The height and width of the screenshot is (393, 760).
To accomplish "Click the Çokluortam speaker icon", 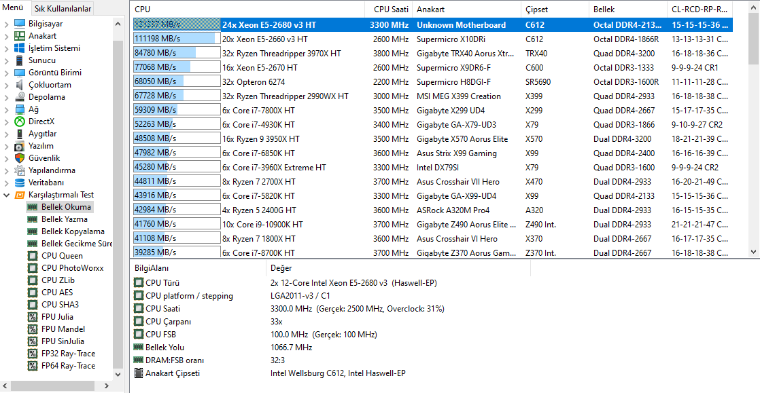I will [20, 85].
